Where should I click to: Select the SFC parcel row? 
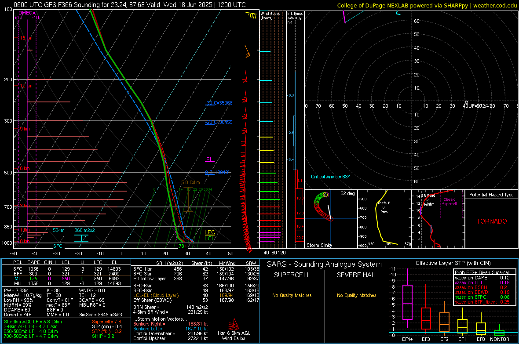(x=66, y=269)
